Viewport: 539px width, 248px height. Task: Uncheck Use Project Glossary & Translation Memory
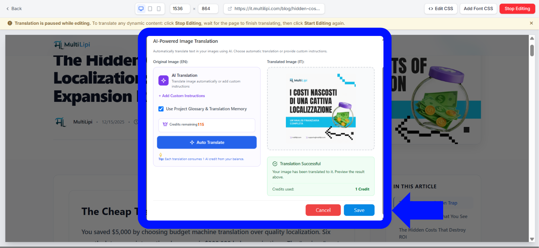point(161,109)
